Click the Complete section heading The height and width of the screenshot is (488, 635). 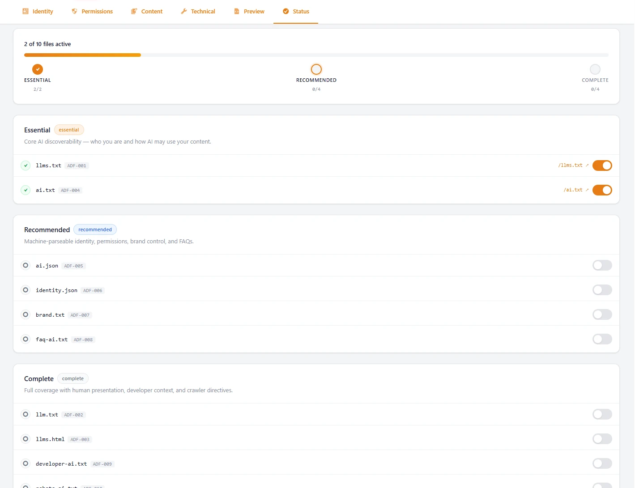pyautogui.click(x=39, y=378)
